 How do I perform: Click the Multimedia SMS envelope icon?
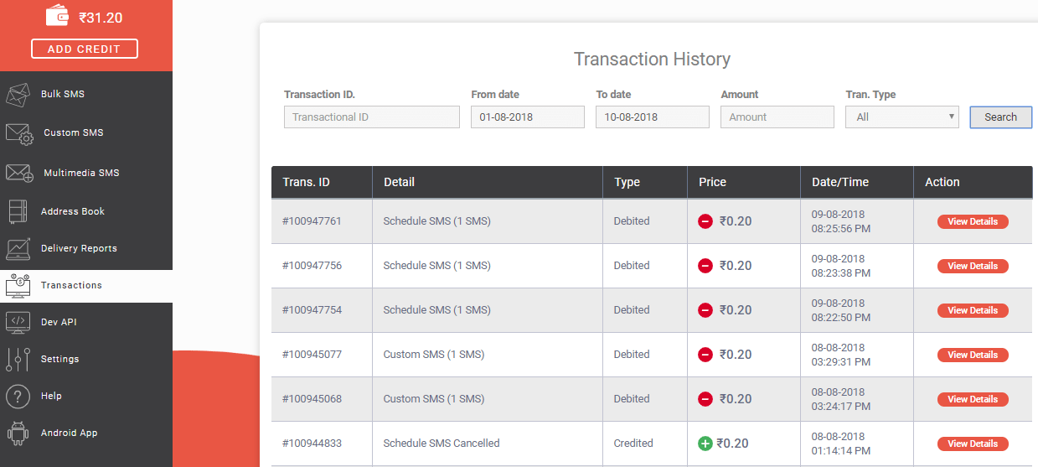click(x=19, y=173)
